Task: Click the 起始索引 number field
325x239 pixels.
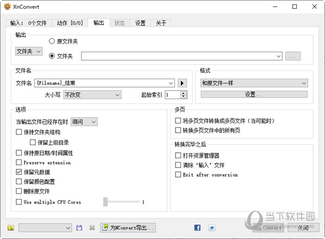Action: click(173, 95)
